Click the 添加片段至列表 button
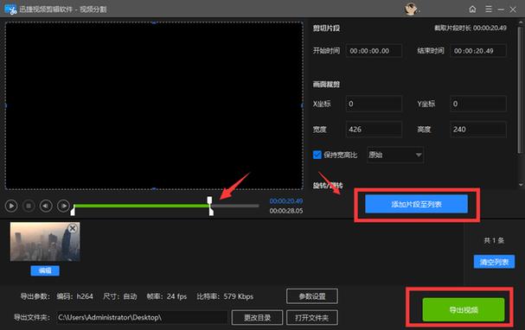The height and width of the screenshot is (330, 525). (x=416, y=204)
